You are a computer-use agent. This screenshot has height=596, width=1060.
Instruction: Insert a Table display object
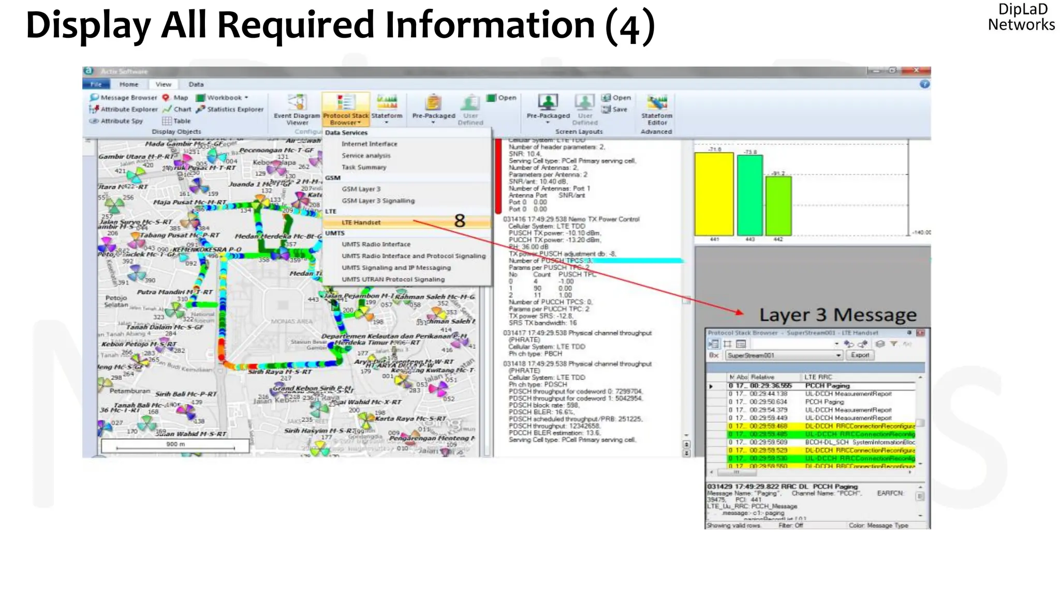coord(176,121)
